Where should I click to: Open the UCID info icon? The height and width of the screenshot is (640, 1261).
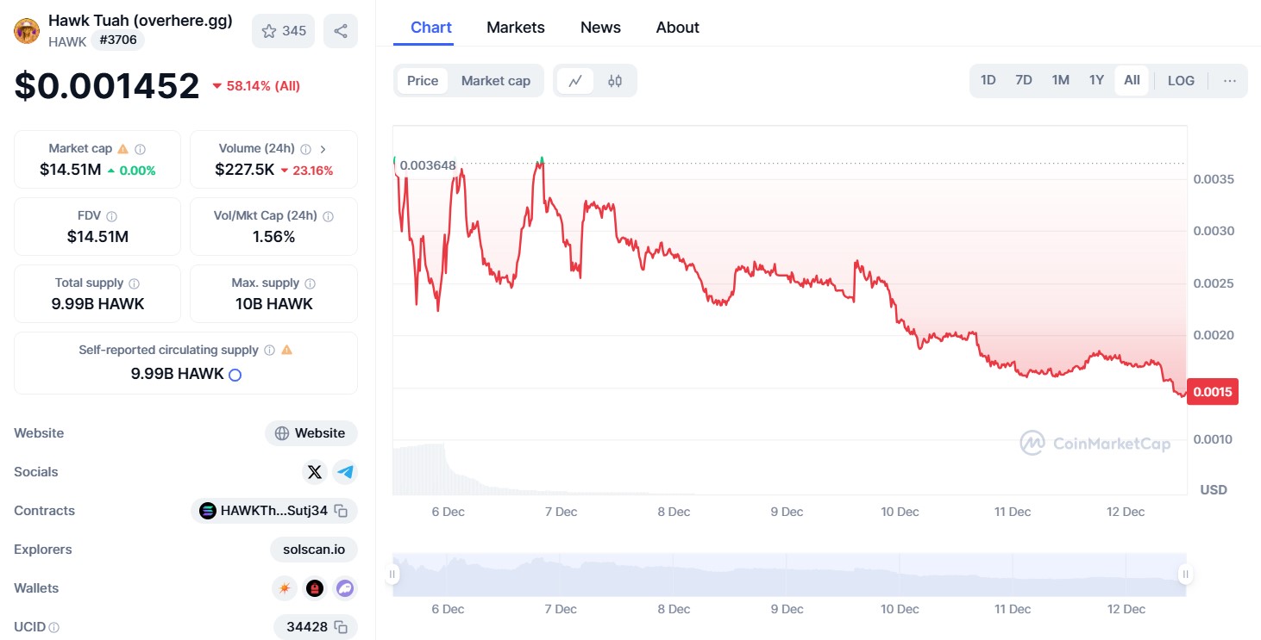click(54, 628)
